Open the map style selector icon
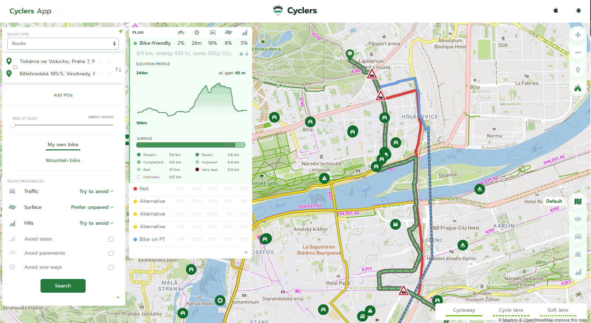Image resolution: width=591 pixels, height=323 pixels. click(x=578, y=201)
